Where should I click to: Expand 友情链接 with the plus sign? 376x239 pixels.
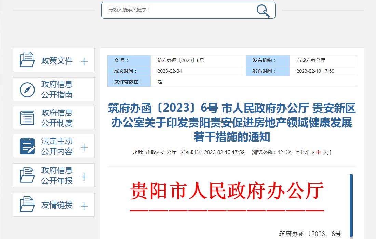click(84, 206)
